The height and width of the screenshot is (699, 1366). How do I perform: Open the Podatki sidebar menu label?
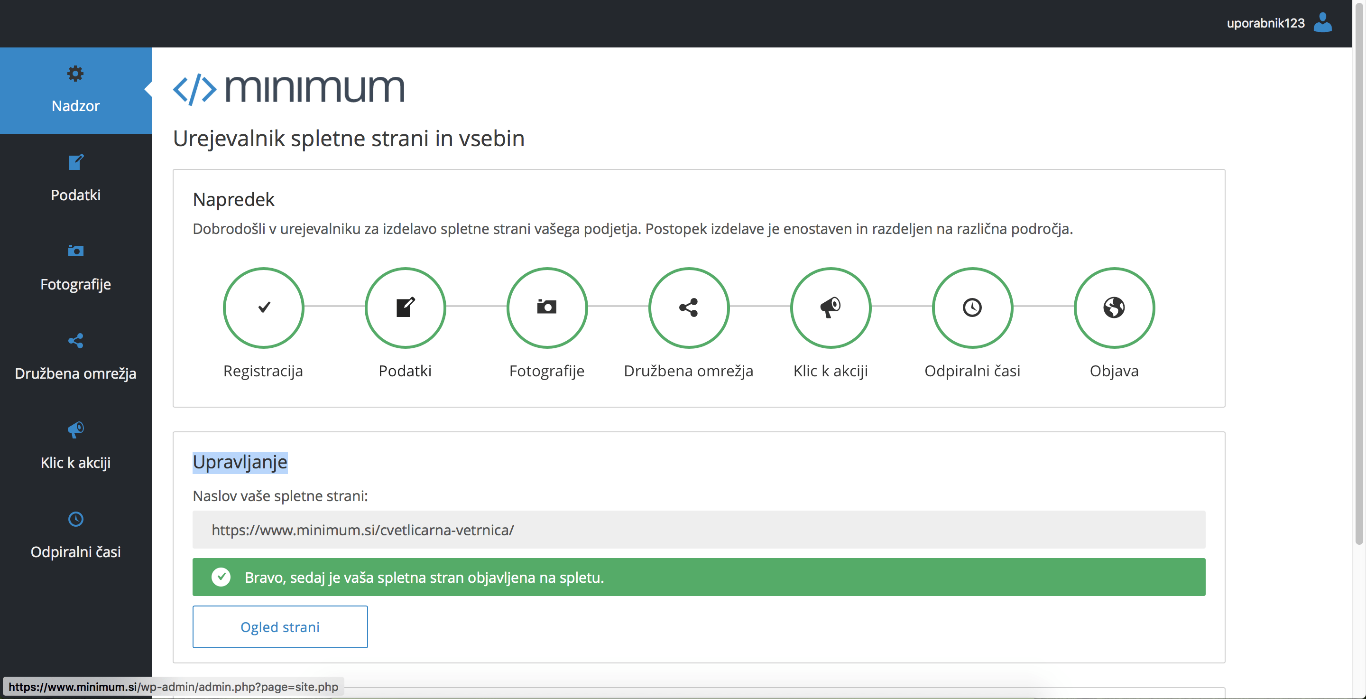tap(76, 195)
